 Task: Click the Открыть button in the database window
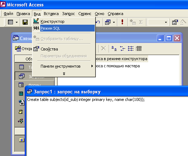click(x=24, y=49)
